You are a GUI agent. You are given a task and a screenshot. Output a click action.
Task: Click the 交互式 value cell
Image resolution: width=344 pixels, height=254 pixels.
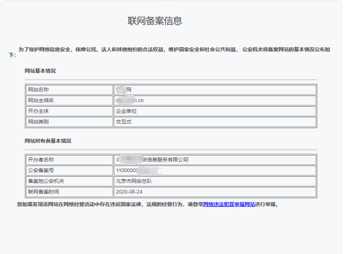(215, 122)
